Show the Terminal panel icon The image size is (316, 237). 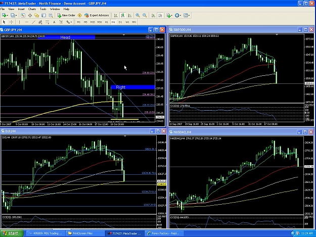[43, 15]
